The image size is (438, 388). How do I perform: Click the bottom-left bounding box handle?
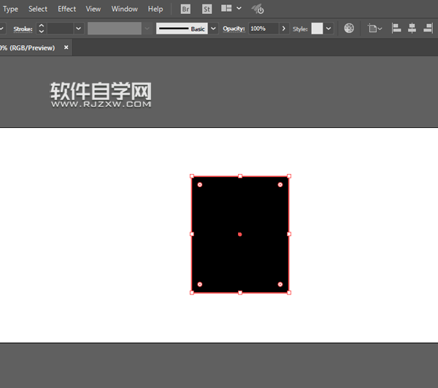tap(192, 293)
